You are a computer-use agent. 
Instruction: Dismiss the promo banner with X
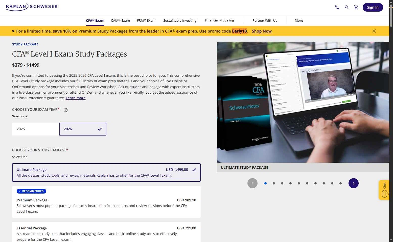(x=374, y=31)
